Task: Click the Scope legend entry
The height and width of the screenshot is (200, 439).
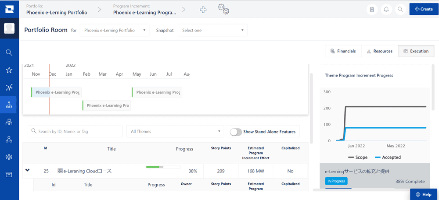Action: pos(358,157)
